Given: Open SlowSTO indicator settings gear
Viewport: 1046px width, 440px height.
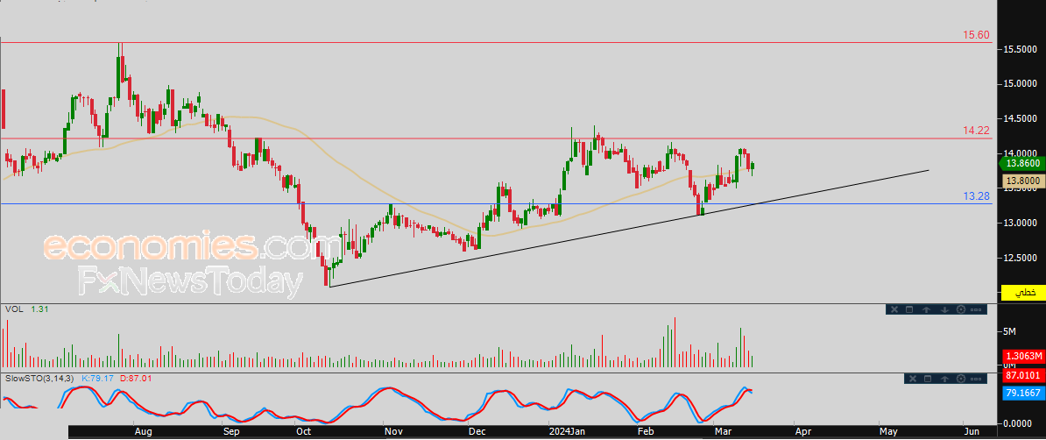Looking at the screenshot, I should pyautogui.click(x=961, y=379).
